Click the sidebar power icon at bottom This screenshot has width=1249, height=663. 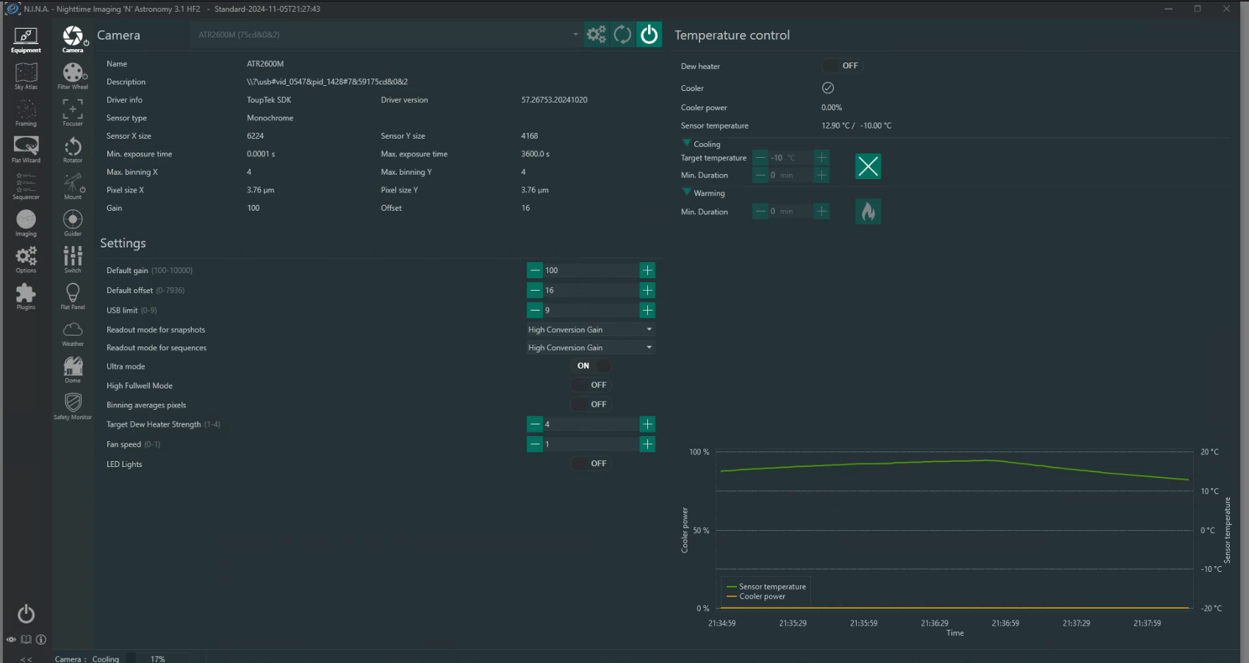coord(26,614)
